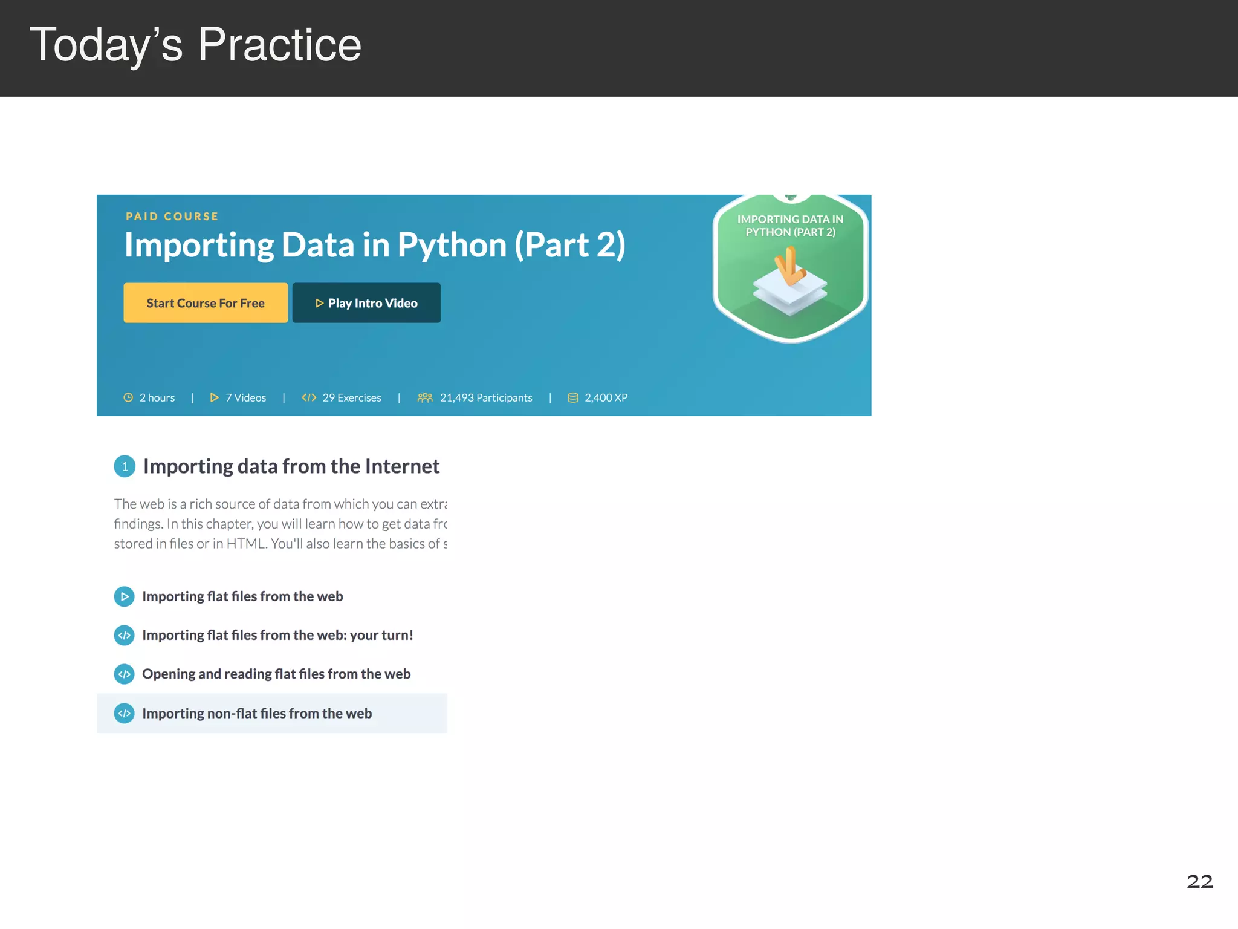Click video icon for Importing flat files
The width and height of the screenshot is (1238, 929).
click(125, 596)
